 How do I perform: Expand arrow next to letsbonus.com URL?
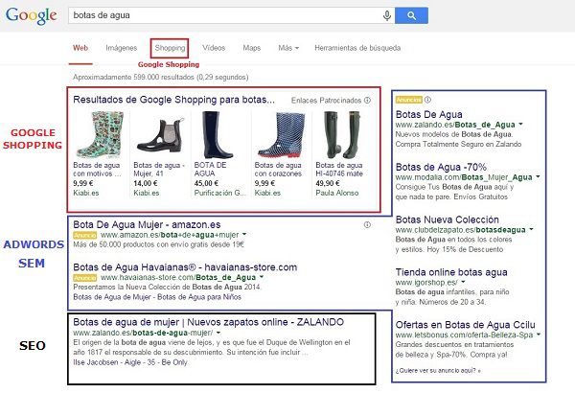539,335
